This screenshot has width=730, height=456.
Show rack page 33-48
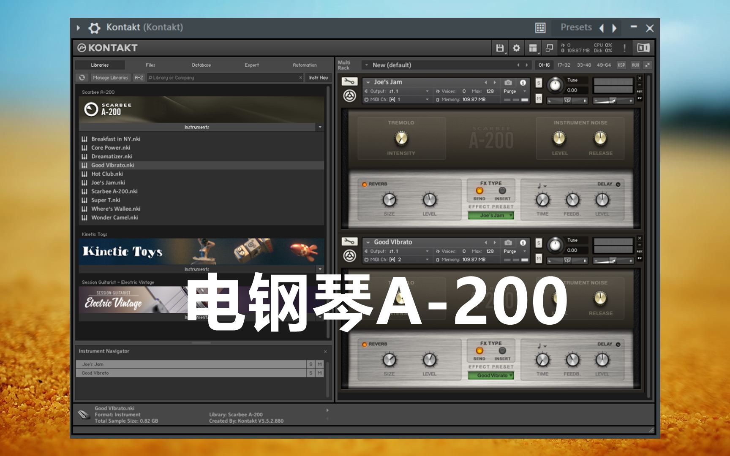tap(584, 65)
